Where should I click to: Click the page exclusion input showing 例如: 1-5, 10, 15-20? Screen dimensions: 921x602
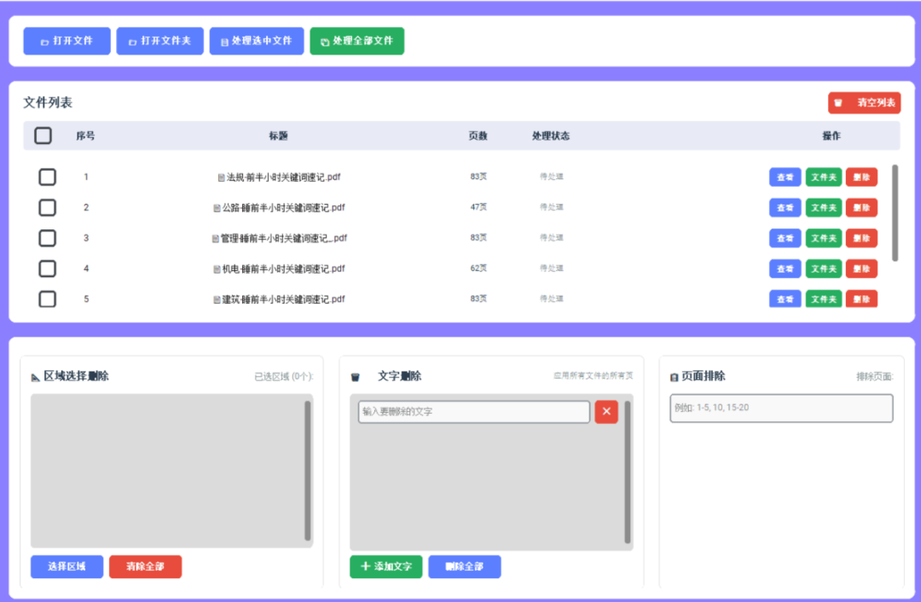click(781, 408)
